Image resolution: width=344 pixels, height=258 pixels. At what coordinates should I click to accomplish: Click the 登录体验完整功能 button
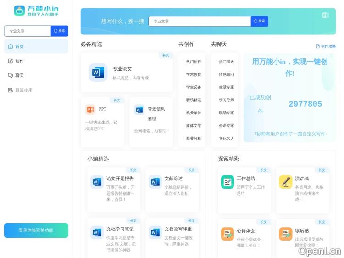(36, 230)
